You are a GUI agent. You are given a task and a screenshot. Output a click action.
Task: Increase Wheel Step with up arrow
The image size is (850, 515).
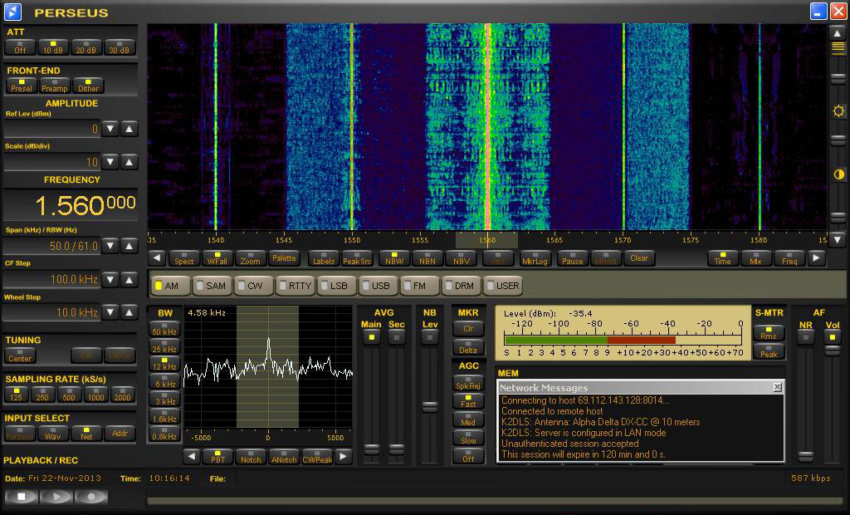coord(129,312)
